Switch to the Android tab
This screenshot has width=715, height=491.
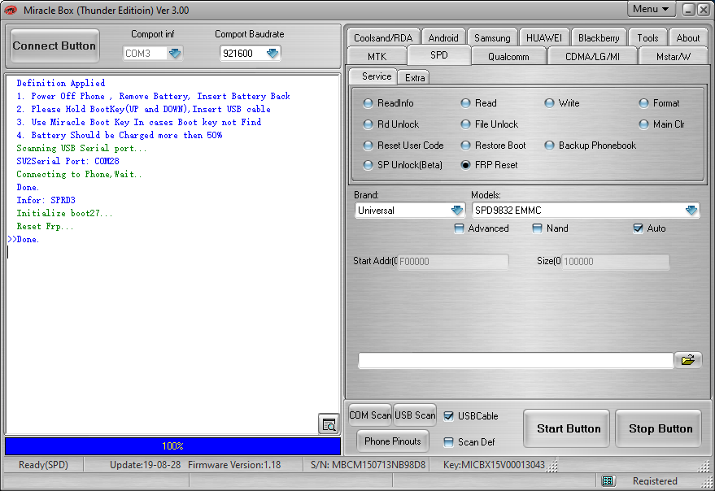443,38
